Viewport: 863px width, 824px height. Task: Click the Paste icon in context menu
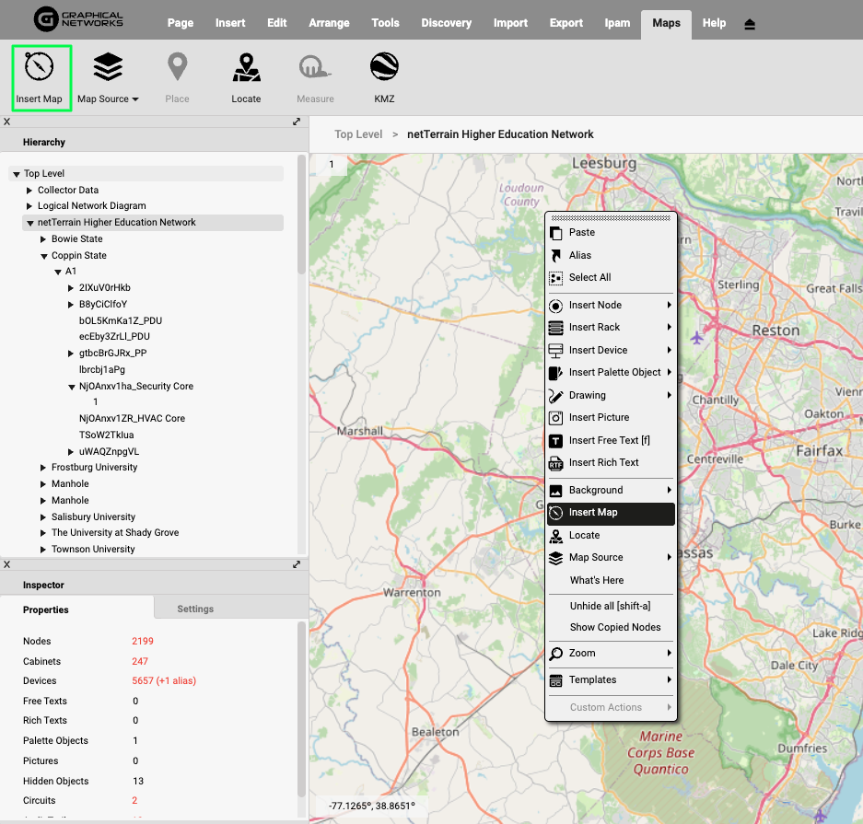pos(555,233)
